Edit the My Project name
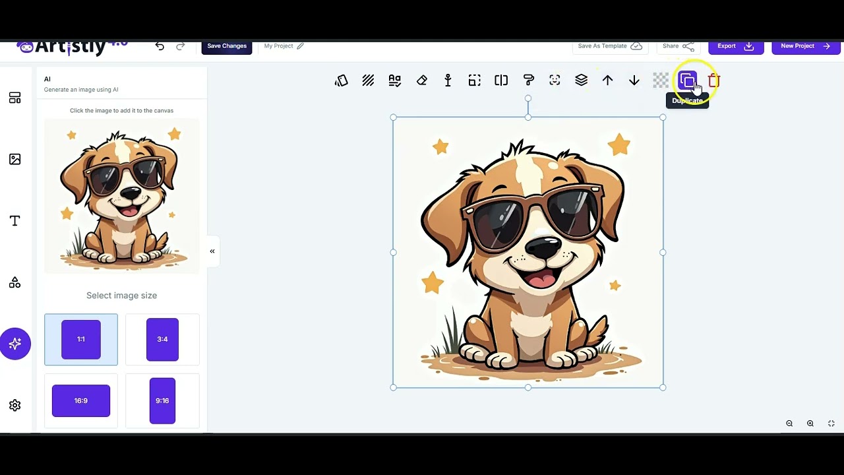This screenshot has width=844, height=475. pyautogui.click(x=284, y=46)
